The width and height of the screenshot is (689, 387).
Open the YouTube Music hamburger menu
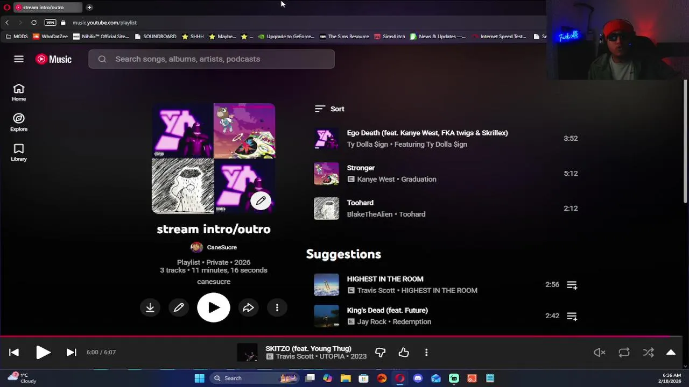pyautogui.click(x=19, y=59)
